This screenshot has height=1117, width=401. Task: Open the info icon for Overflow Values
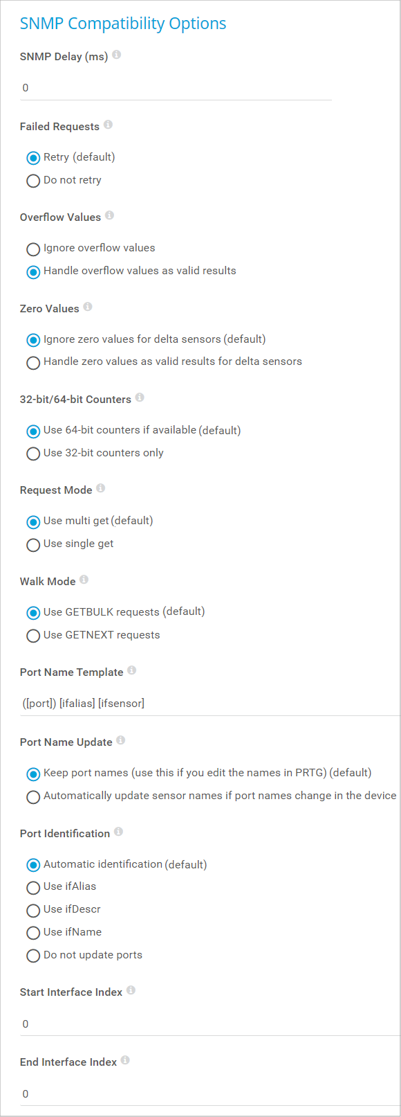(110, 215)
